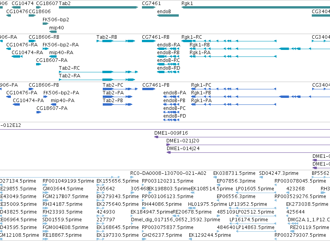Select the CG7461-PB protein label

coord(156,85)
